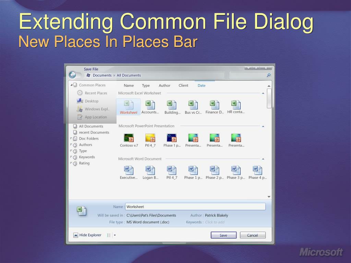Screen dimensions: 351x263
Task: Select the Phase 1 p Word document
Action: point(193,173)
